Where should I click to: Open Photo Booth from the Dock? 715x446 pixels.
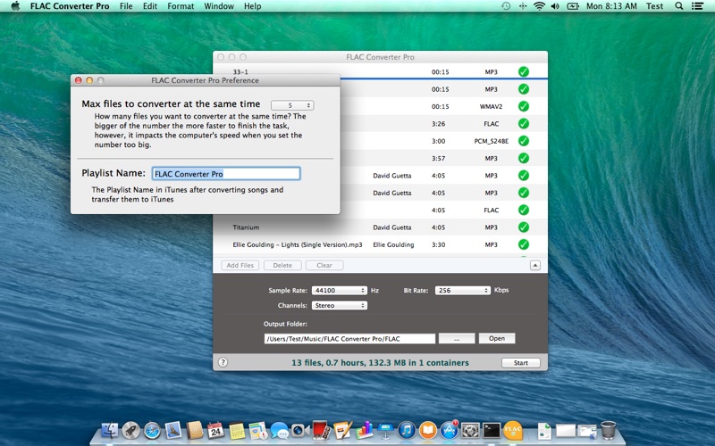click(x=321, y=430)
